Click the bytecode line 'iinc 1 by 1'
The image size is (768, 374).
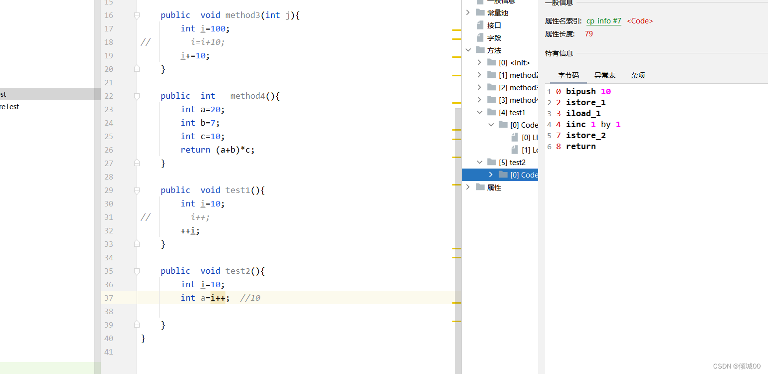[x=593, y=125]
